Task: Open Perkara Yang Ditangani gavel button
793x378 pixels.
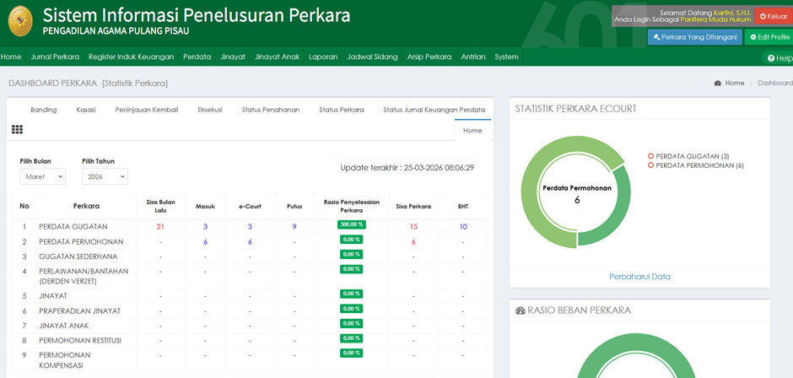Action: tap(694, 37)
